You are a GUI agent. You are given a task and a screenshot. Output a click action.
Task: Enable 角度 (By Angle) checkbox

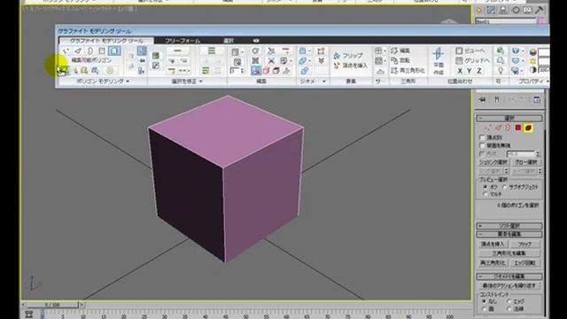pyautogui.click(x=482, y=153)
